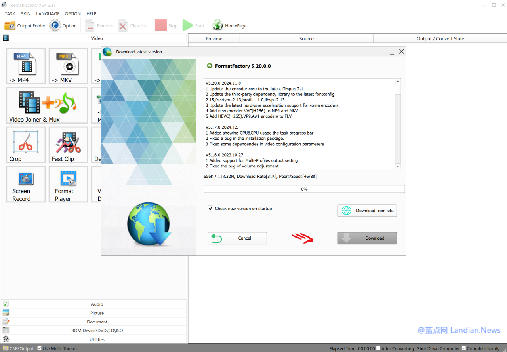Image resolution: width=507 pixels, height=352 pixels.
Task: Open the HELP menu
Action: [91, 13]
